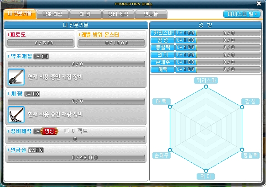Click the 매력 node on the radar chart
Screen dimensions: 266x187
(x=170, y=107)
